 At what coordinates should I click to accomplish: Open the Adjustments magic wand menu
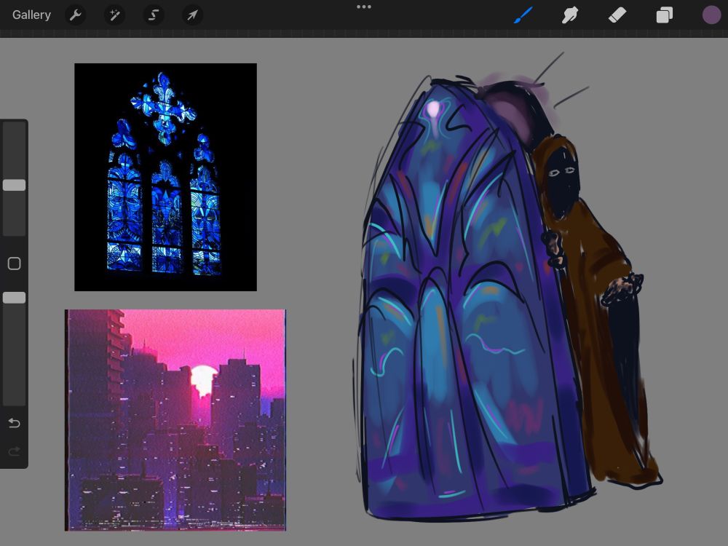point(114,15)
